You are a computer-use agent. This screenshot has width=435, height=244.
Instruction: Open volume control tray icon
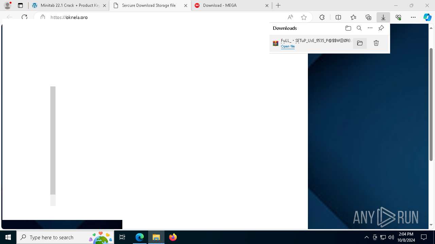click(391, 237)
